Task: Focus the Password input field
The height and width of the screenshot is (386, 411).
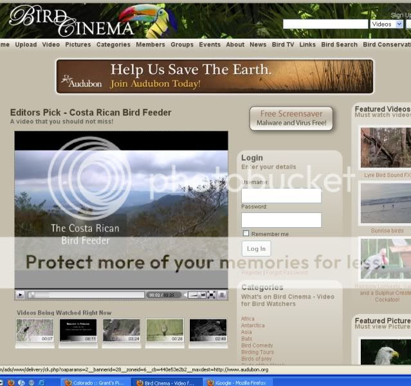Action: point(281,220)
